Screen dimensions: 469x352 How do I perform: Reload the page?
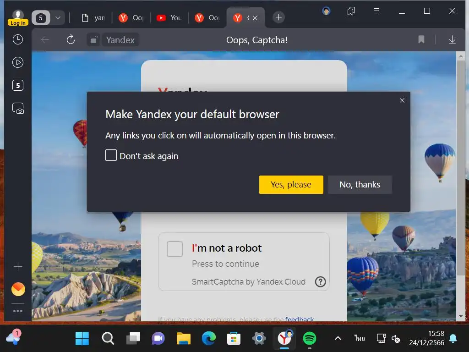point(71,39)
